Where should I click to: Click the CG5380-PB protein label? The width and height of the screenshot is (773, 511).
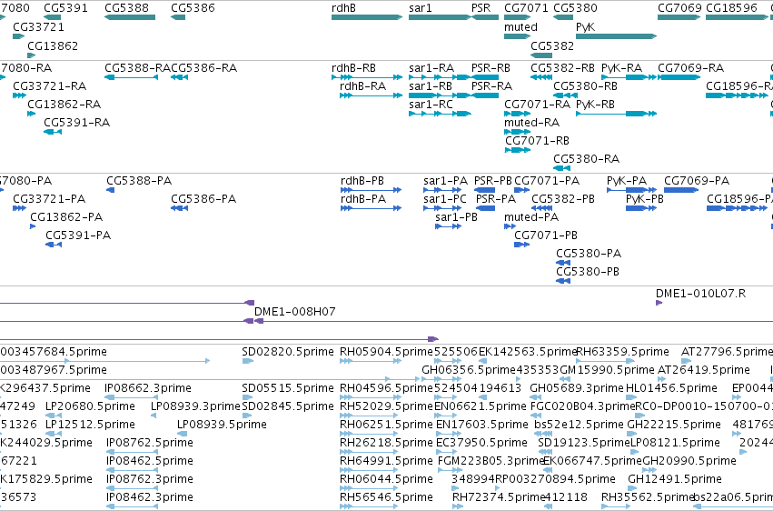(x=588, y=272)
